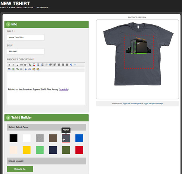Align description text left
The image size is (182, 174).
(55, 64)
